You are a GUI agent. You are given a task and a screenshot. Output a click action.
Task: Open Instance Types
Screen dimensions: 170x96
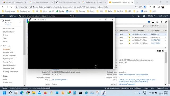(8, 52)
